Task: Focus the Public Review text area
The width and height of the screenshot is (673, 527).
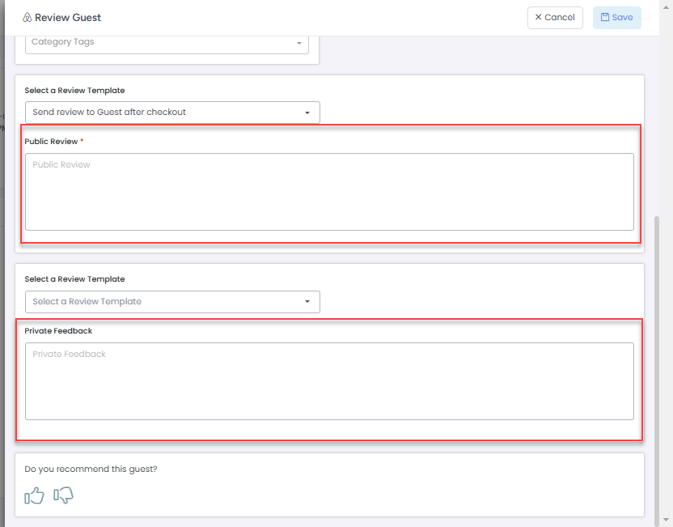Action: [x=329, y=192]
